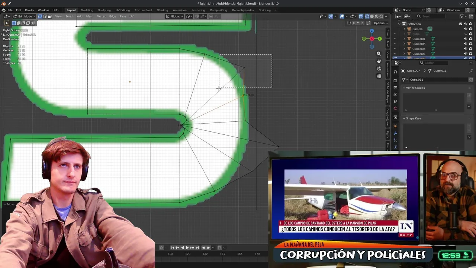Toggle camera view icon in viewport
Viewport: 476px width, 268px height.
tap(379, 68)
